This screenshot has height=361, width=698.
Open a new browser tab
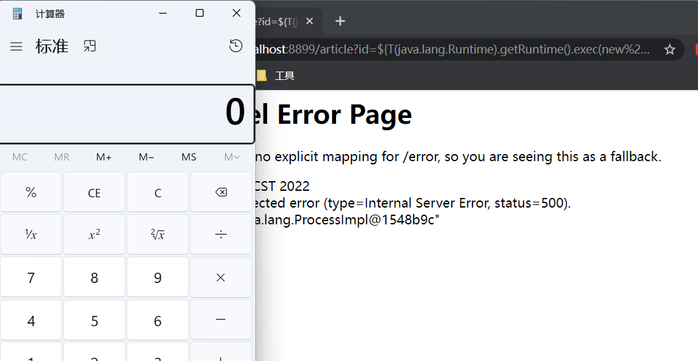(x=340, y=21)
